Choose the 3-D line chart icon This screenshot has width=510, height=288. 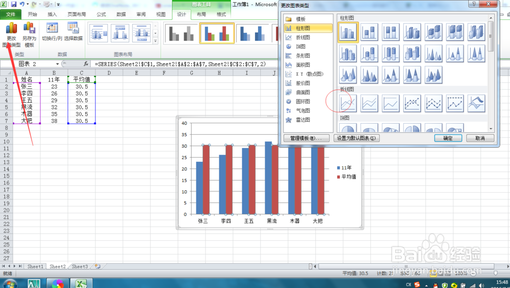point(476,103)
